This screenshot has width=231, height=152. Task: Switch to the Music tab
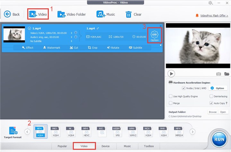127,146
